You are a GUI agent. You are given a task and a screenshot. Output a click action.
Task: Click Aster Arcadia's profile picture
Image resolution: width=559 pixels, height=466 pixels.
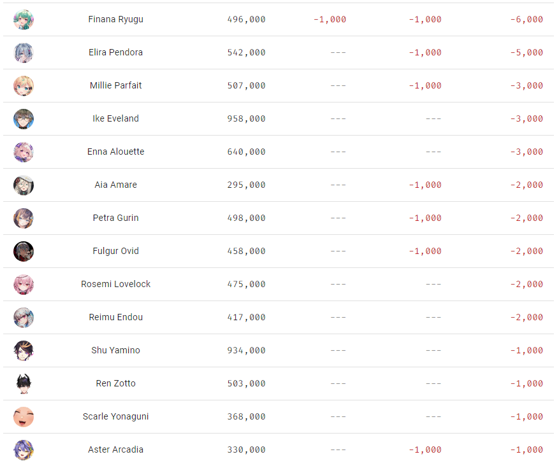coord(24,450)
